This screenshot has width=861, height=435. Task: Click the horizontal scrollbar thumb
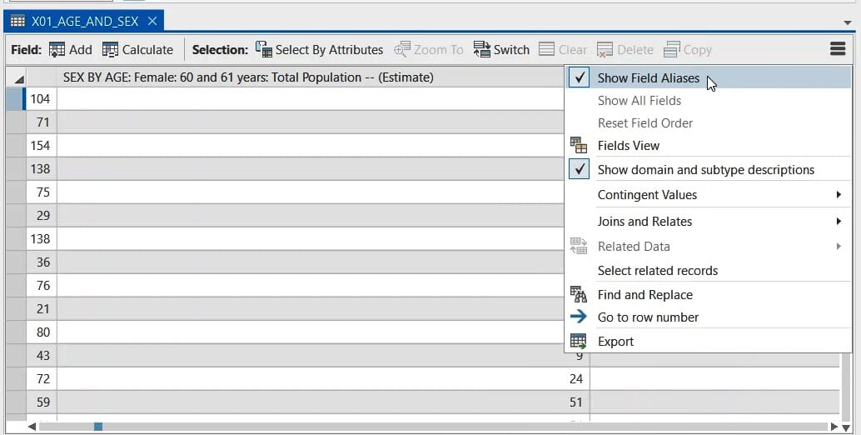(98, 427)
